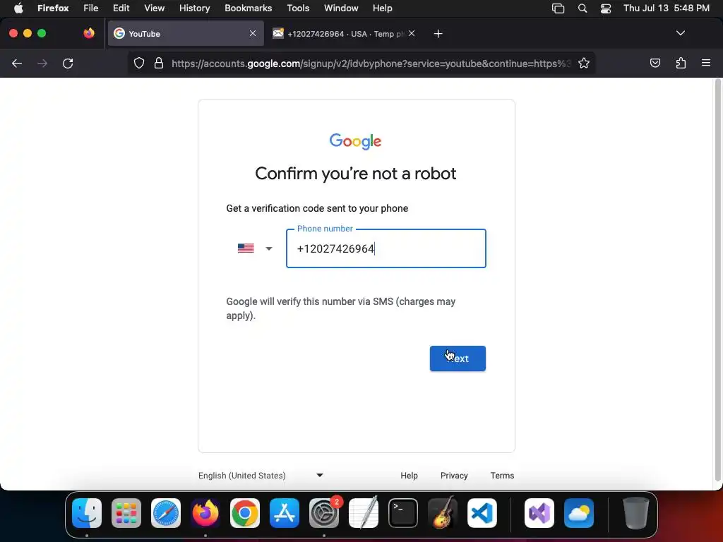Open site security padlock info
Image resolution: width=723 pixels, height=542 pixels.
point(159,63)
